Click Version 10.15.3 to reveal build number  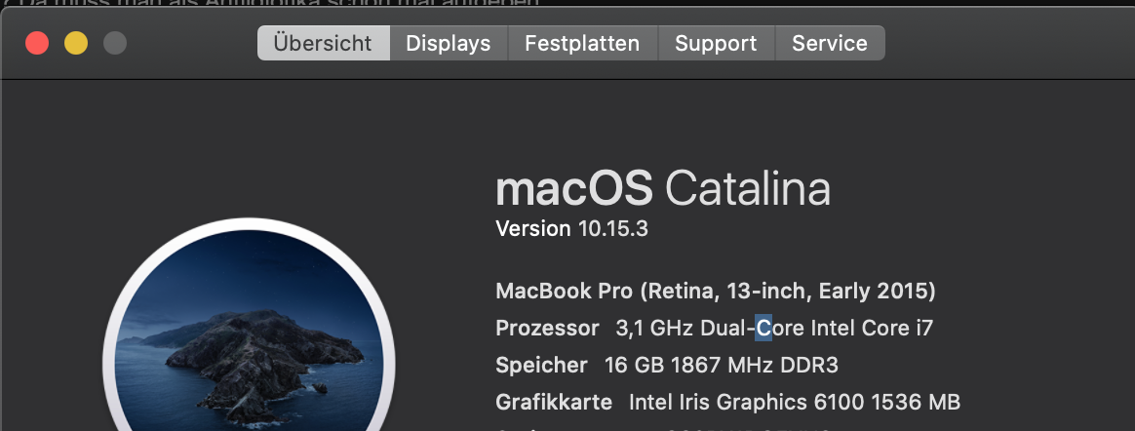[x=572, y=229]
